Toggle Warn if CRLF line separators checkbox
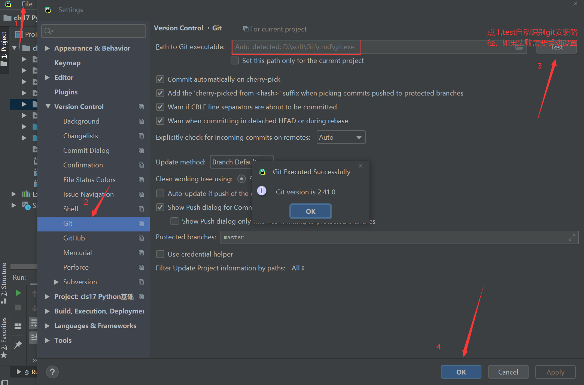The height and width of the screenshot is (385, 584). tap(160, 107)
